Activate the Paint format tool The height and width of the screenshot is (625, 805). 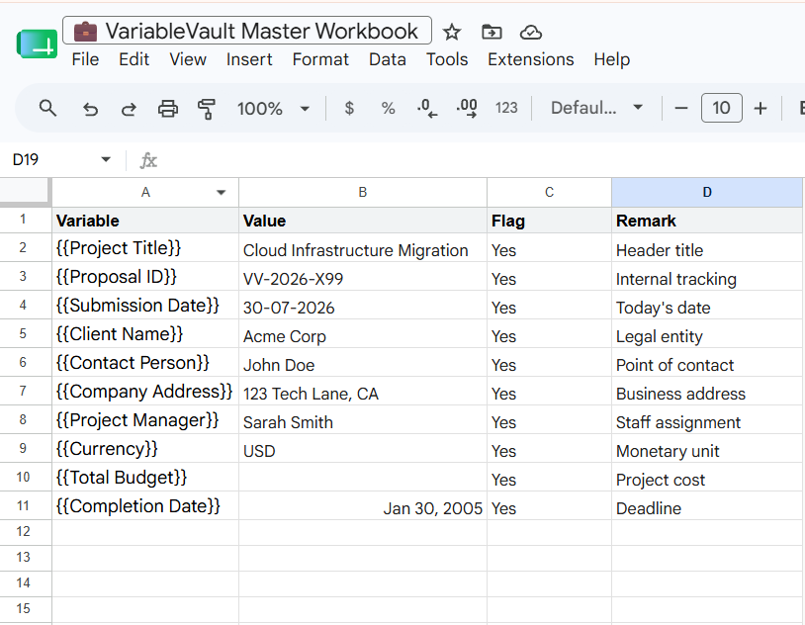pos(207,109)
